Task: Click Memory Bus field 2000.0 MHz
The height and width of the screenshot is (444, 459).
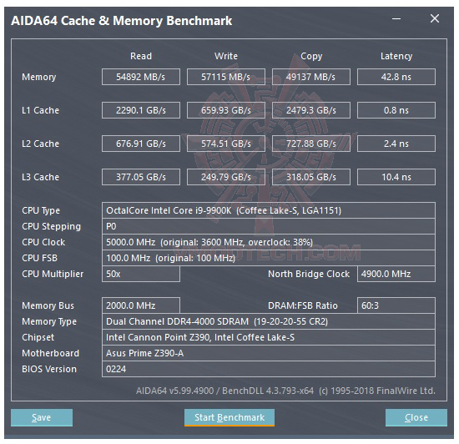Action: click(x=141, y=305)
